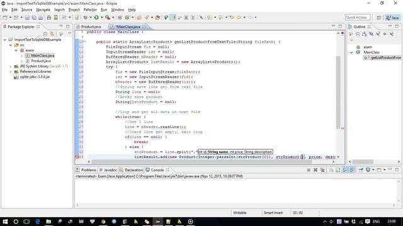Image resolution: width=403 pixels, height=226 pixels.
Task: Toggle Show Whitespace Characters toolbar button
Action: click(x=193, y=18)
